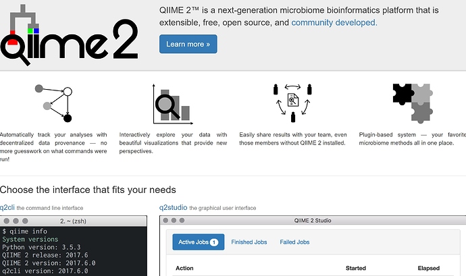Click 'Python version: 3.5.3' line
The height and width of the screenshot is (276, 466).
click(x=41, y=247)
